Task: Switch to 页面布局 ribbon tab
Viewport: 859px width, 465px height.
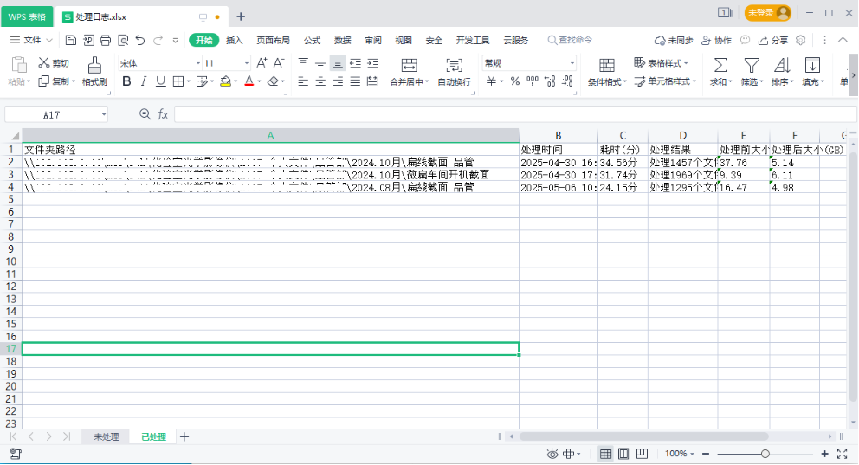Action: [273, 40]
